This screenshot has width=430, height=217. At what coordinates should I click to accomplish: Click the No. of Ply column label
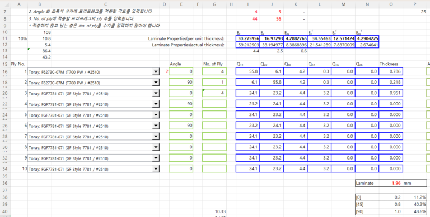pos(213,64)
